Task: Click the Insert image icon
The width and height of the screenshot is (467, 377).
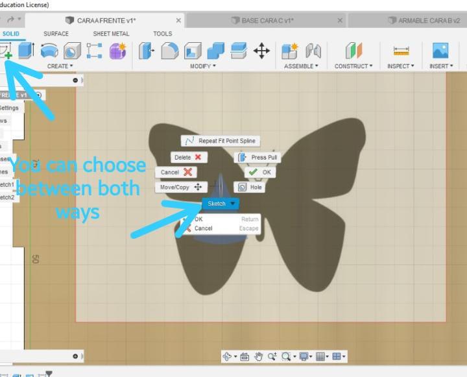Action: pyautogui.click(x=440, y=51)
